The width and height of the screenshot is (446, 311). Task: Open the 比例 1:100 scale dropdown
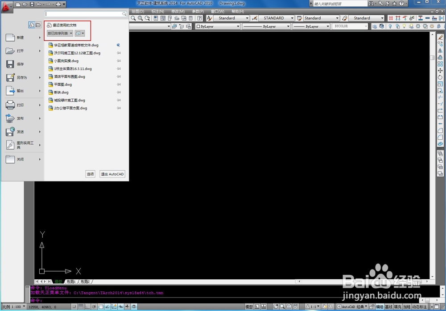click(x=14, y=307)
